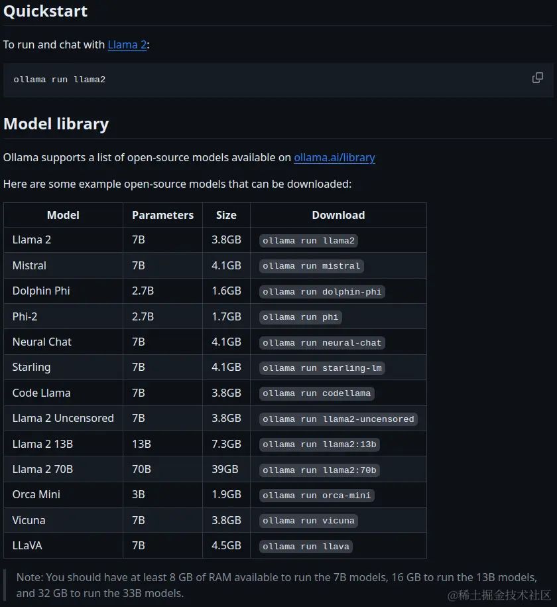Screen dimensions: 557x607
Task: Click the 'ollama run llama2' table command
Action: 308,241
